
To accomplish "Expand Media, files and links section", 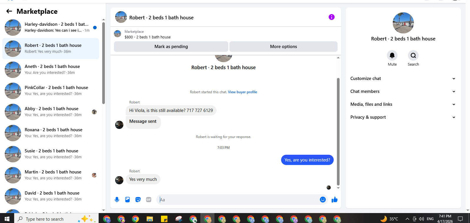I will 403,104.
